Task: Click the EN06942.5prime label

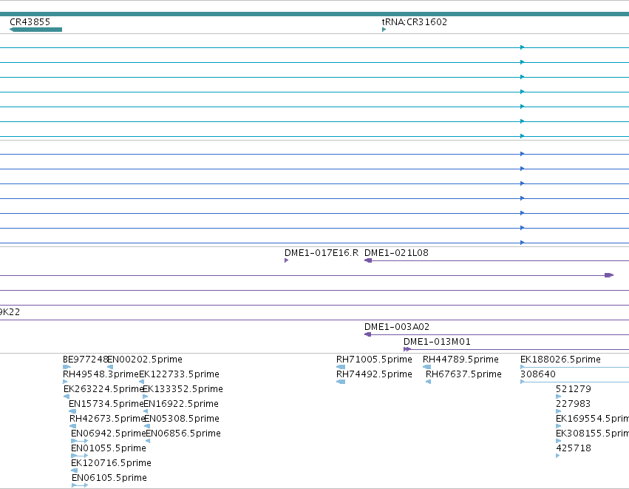Action: [x=109, y=434]
